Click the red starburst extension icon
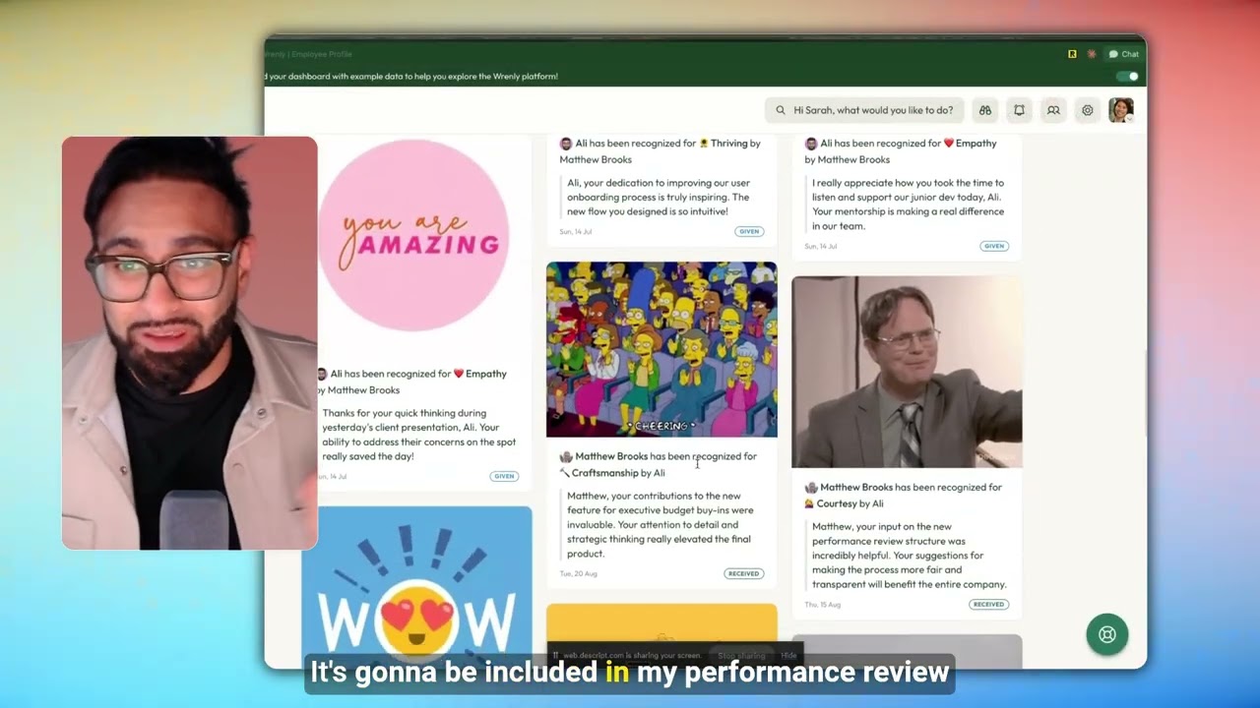This screenshot has height=708, width=1260. coord(1092,54)
